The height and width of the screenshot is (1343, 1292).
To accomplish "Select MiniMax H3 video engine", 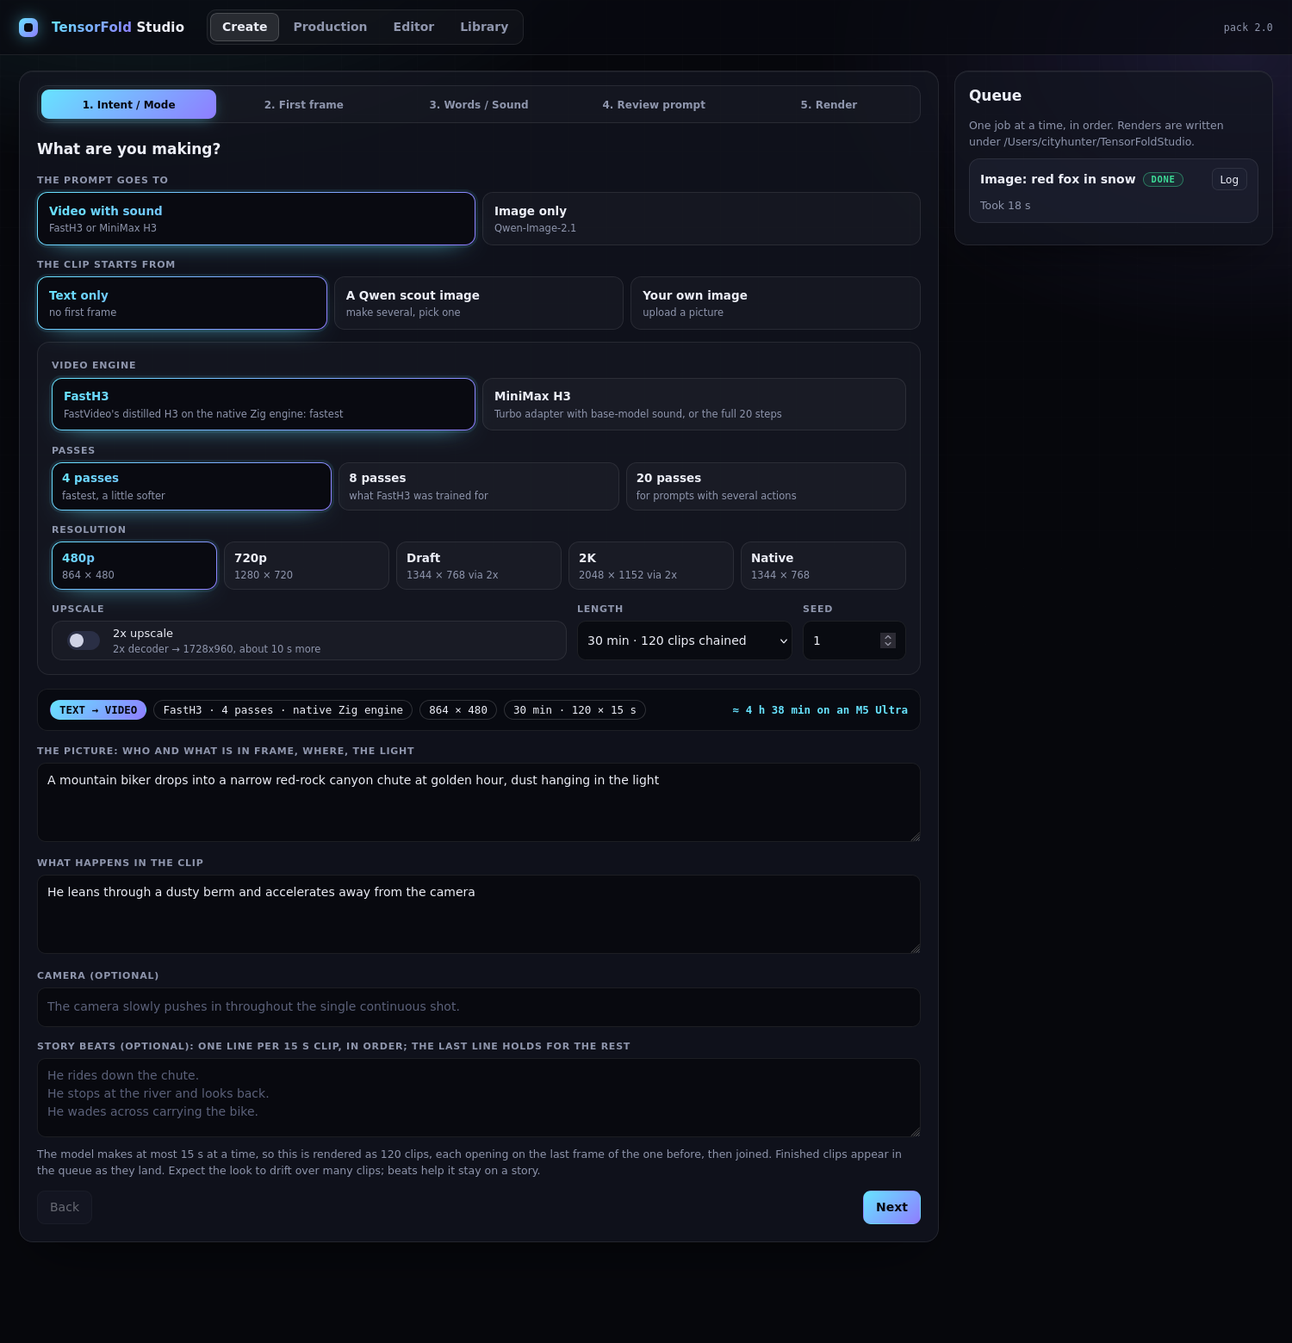I will (694, 404).
